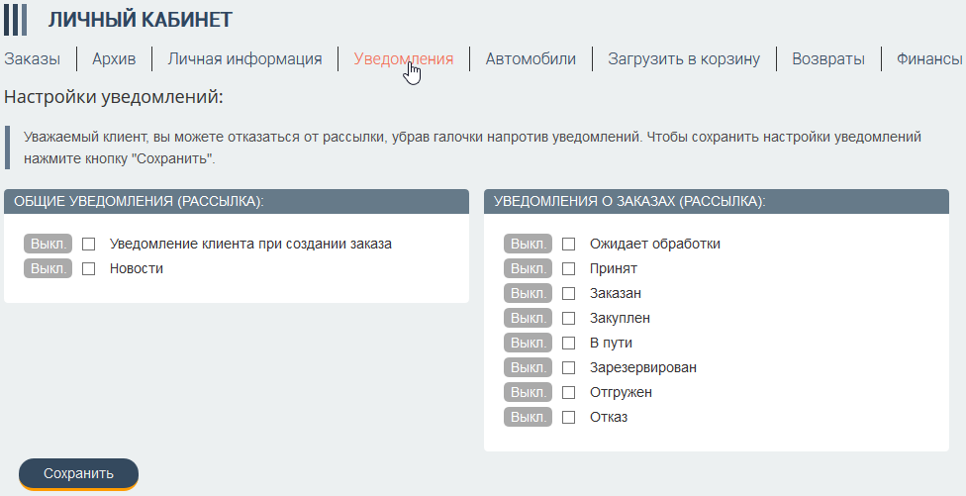966x496 pixels.
Task: Open the Финансы tab
Action: [929, 59]
